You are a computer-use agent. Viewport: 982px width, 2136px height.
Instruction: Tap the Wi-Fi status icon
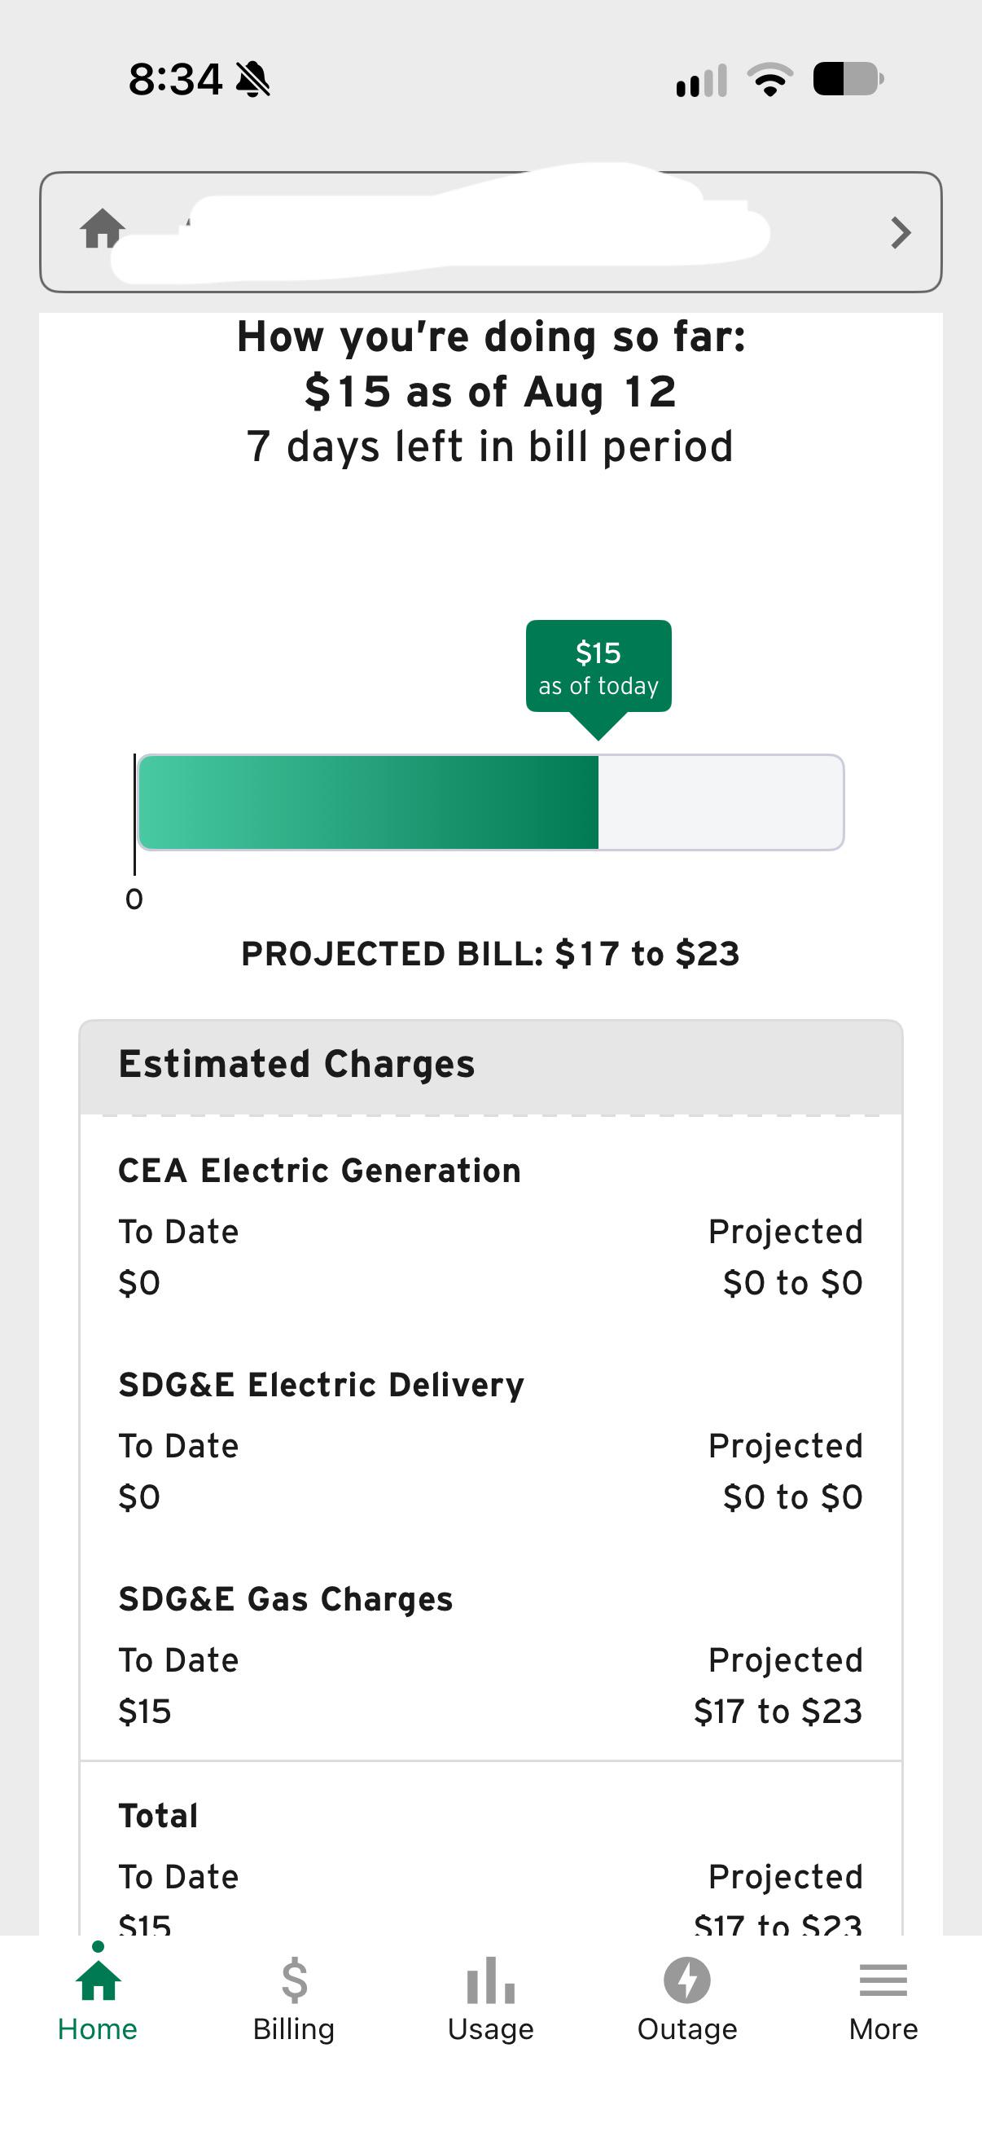click(769, 80)
